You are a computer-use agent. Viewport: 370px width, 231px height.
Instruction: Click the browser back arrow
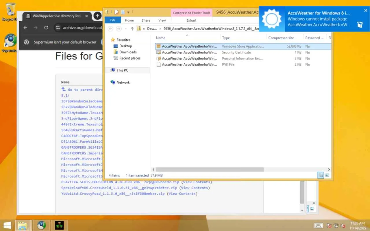pos(25,28)
